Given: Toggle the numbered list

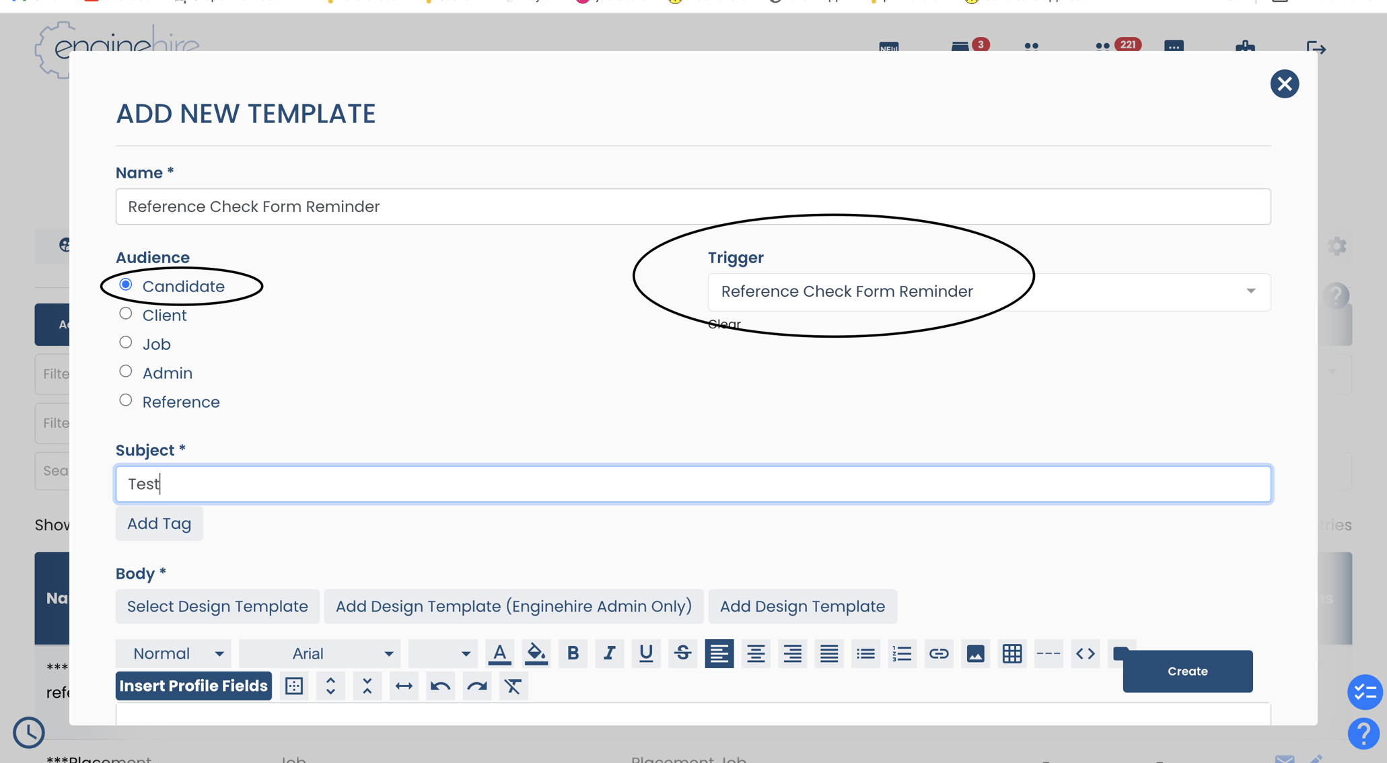Looking at the screenshot, I should (x=902, y=653).
